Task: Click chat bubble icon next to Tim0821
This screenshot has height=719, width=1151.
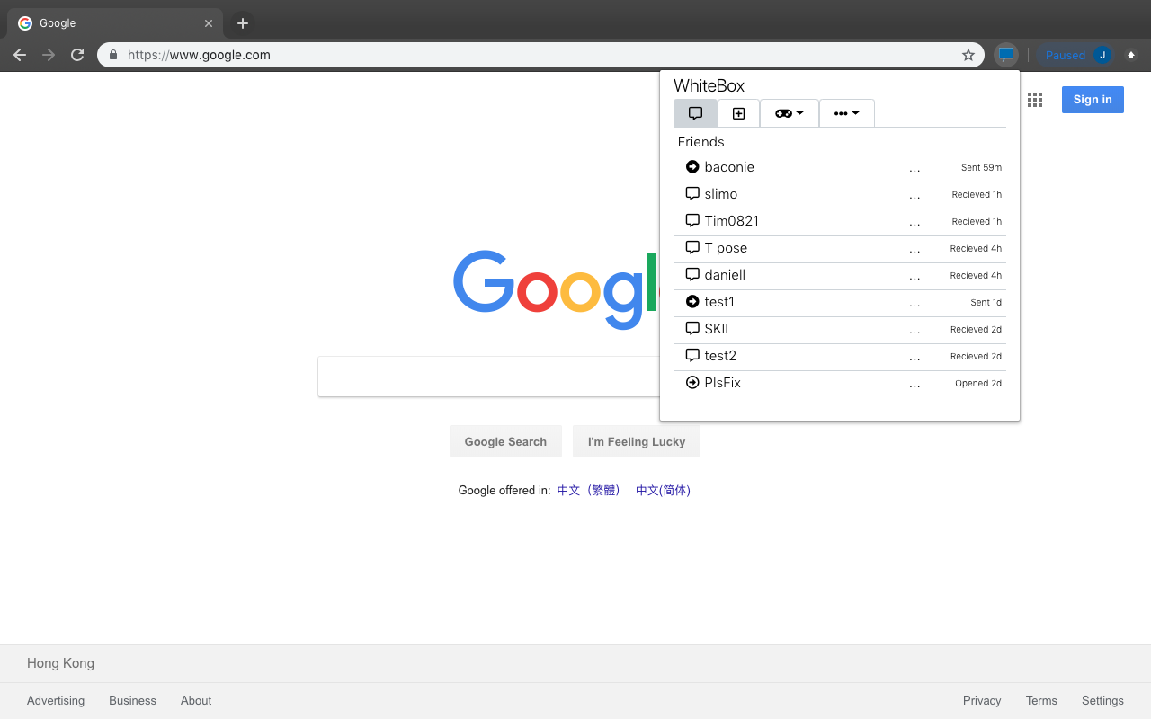Action: pyautogui.click(x=692, y=221)
